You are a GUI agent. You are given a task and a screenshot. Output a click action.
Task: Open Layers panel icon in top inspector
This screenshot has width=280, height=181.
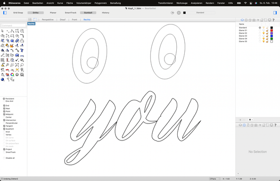click(242, 20)
